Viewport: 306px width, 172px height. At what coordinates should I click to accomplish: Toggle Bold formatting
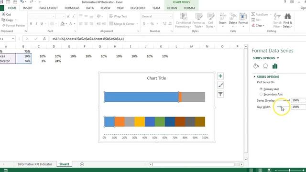click(31, 24)
